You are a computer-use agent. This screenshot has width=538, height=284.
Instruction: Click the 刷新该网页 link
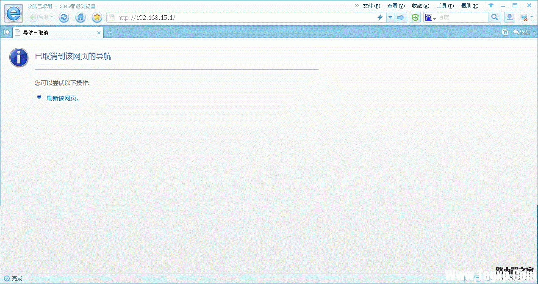pyautogui.click(x=63, y=98)
